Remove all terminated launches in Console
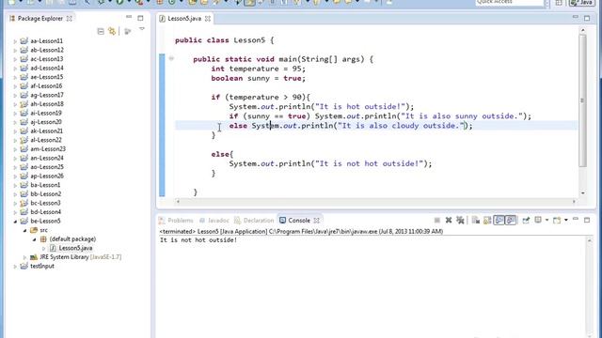 (x=460, y=221)
